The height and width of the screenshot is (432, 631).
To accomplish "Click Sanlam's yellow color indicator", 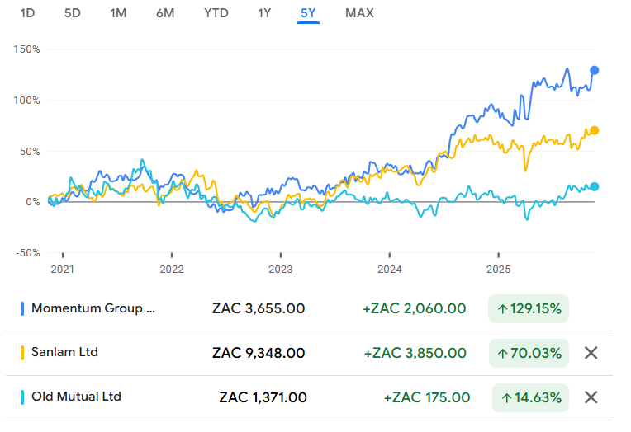I will (x=21, y=353).
